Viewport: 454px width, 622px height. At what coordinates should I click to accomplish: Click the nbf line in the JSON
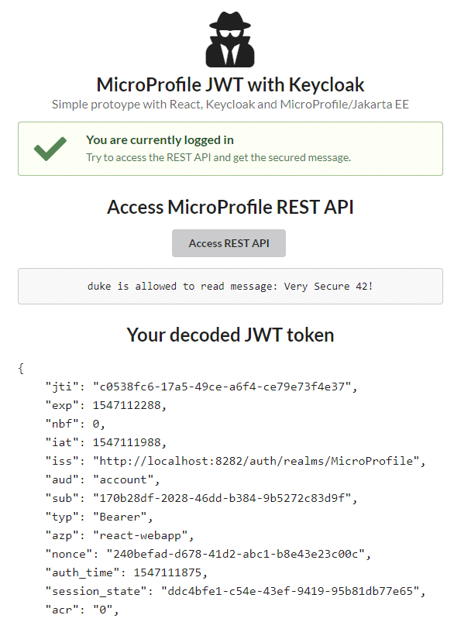coord(75,424)
